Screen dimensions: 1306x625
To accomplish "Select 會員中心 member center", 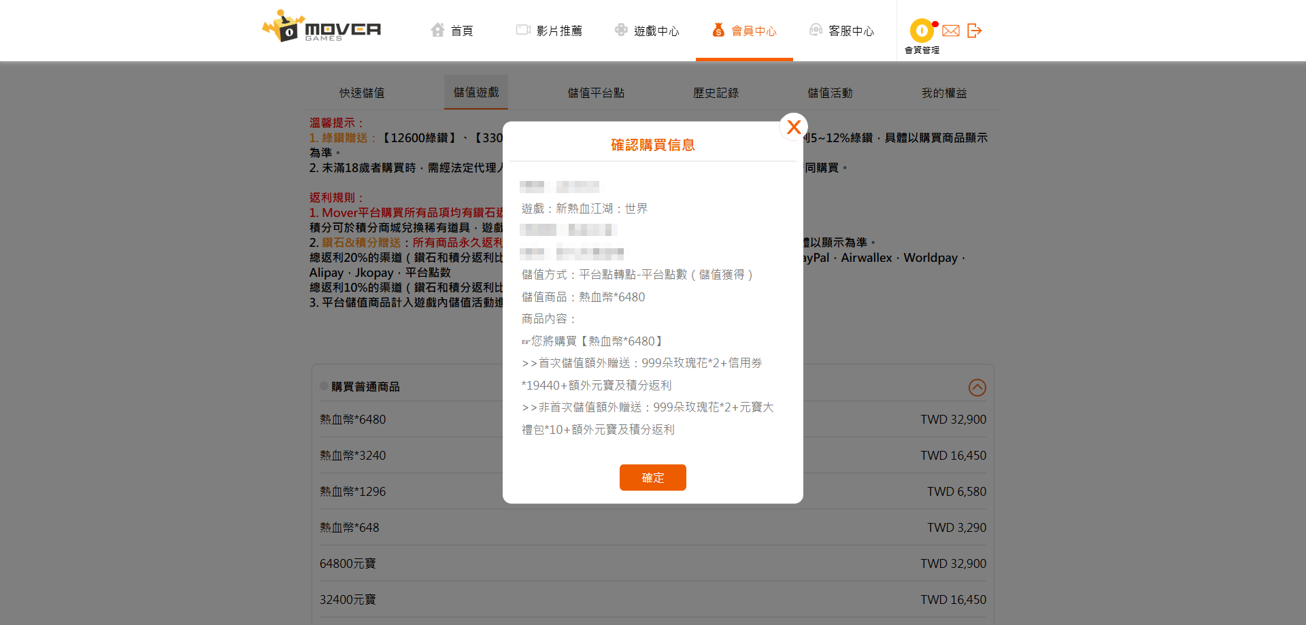I will (x=744, y=31).
